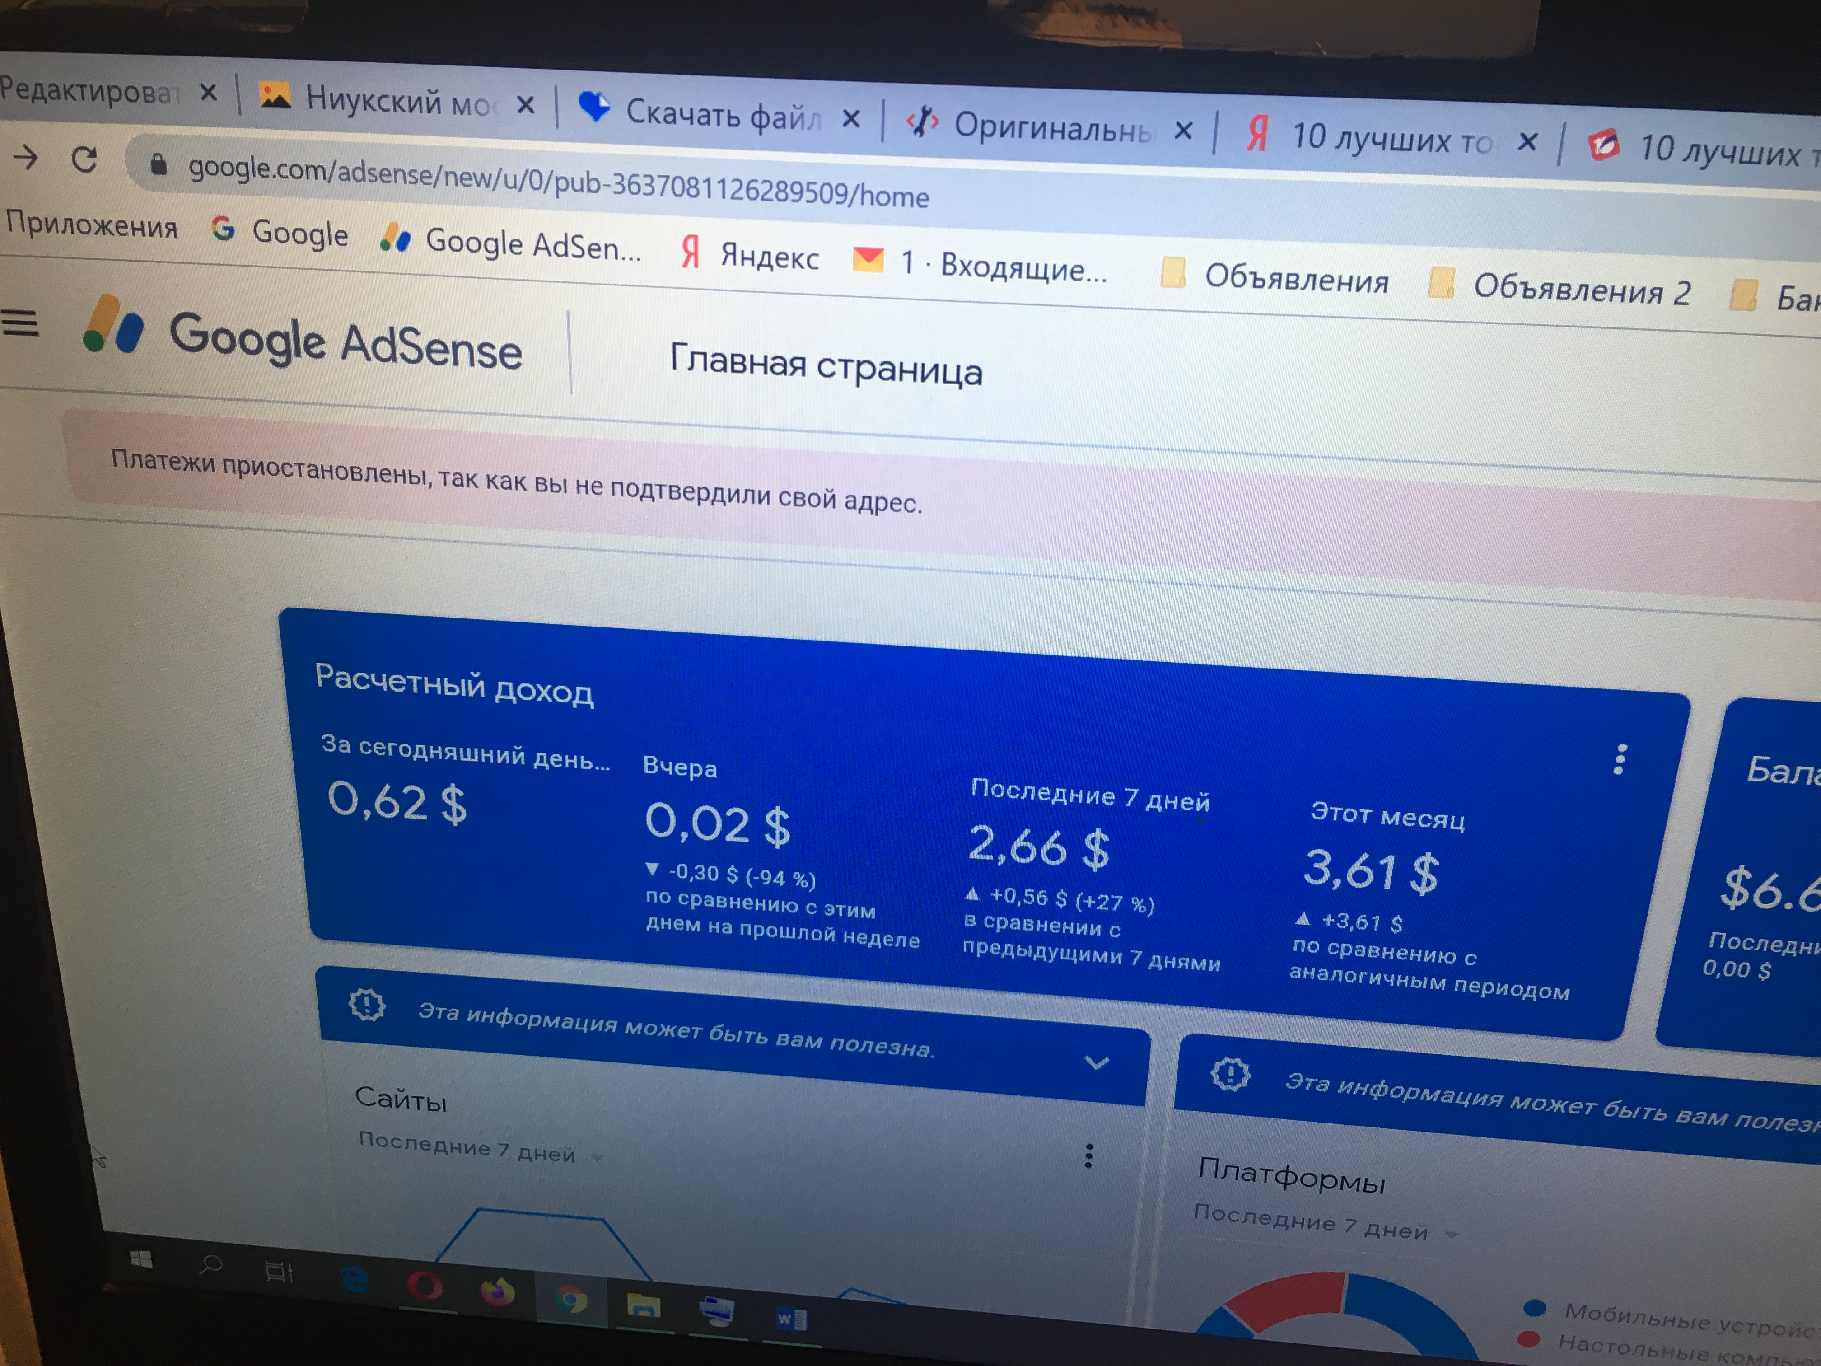Screen dimensions: 1821x1366
Task: Open the three-dot menu of Сайты card
Action: [1088, 1156]
